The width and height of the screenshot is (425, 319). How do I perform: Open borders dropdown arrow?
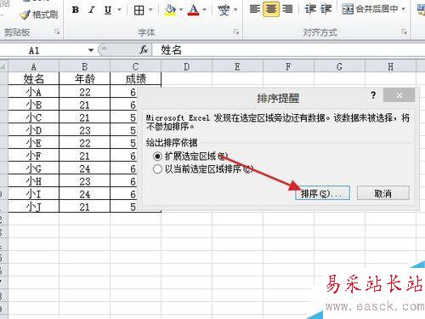[150, 10]
